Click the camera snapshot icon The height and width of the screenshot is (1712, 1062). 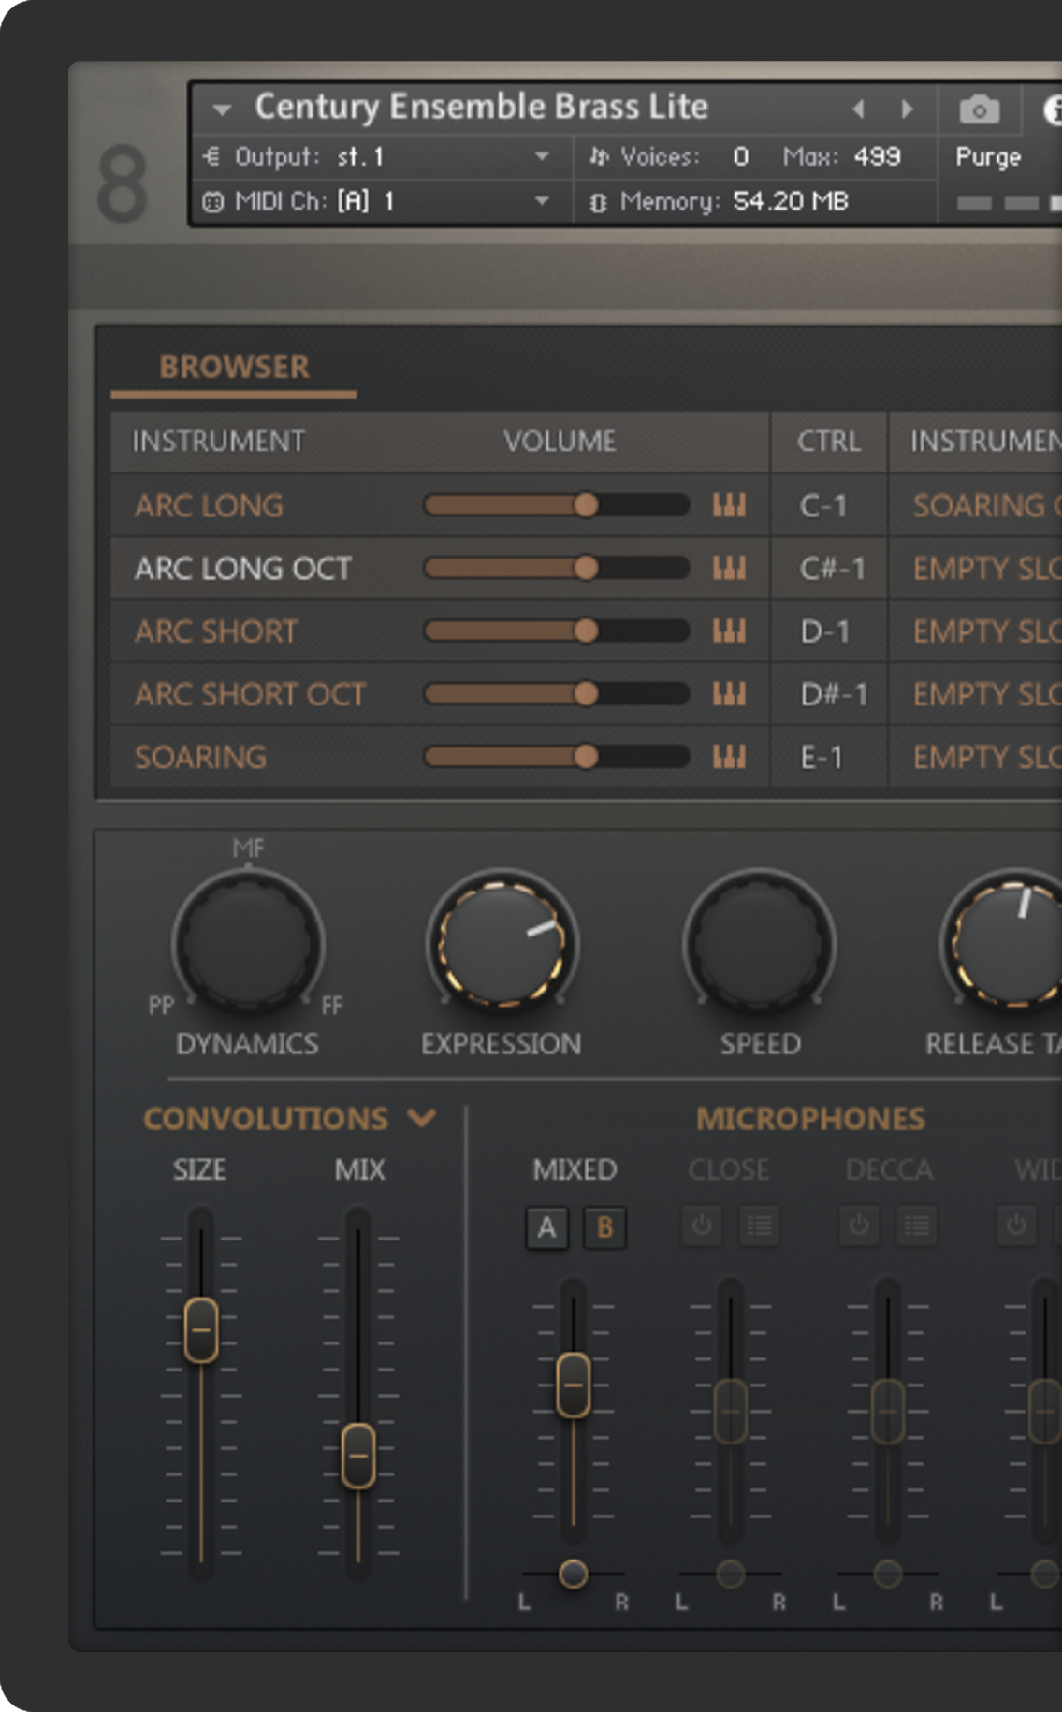[979, 110]
